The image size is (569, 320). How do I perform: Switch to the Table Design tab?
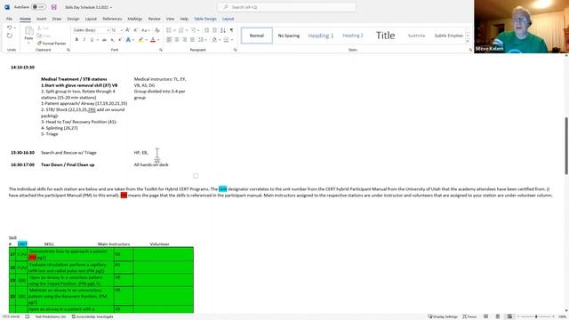coord(205,19)
